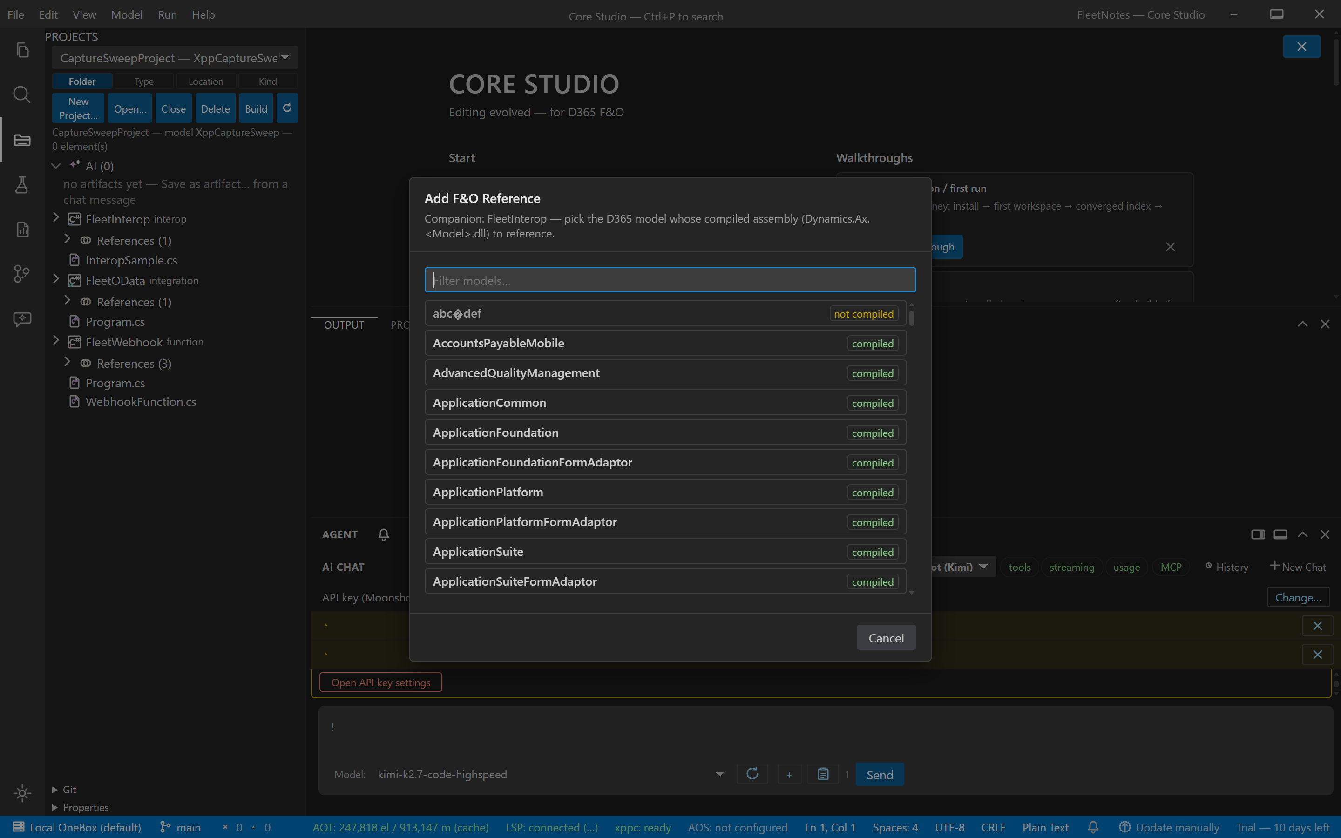Toggle the streaming chip in AI chat
Viewport: 1341px width, 838px height.
coord(1072,567)
